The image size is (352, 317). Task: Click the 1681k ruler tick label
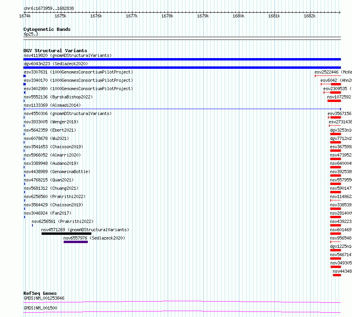[274, 16]
